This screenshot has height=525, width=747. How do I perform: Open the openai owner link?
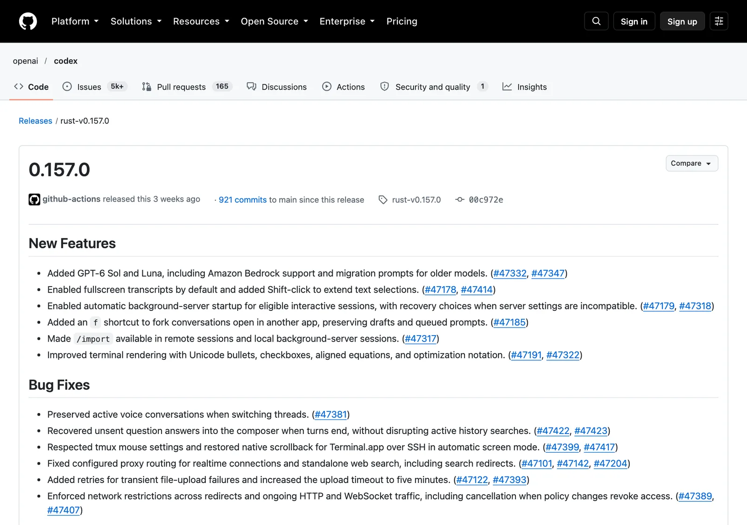[x=26, y=61]
